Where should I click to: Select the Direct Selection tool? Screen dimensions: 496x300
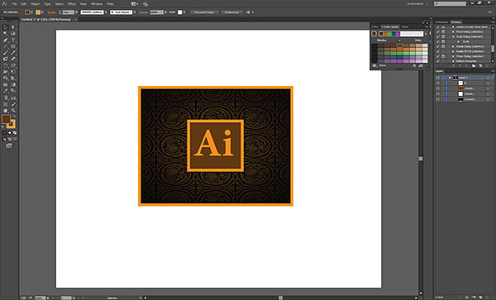point(13,27)
